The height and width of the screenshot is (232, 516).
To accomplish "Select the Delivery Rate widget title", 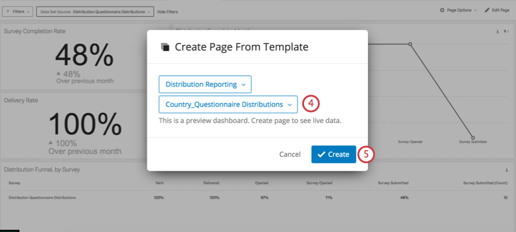I will 21,101.
